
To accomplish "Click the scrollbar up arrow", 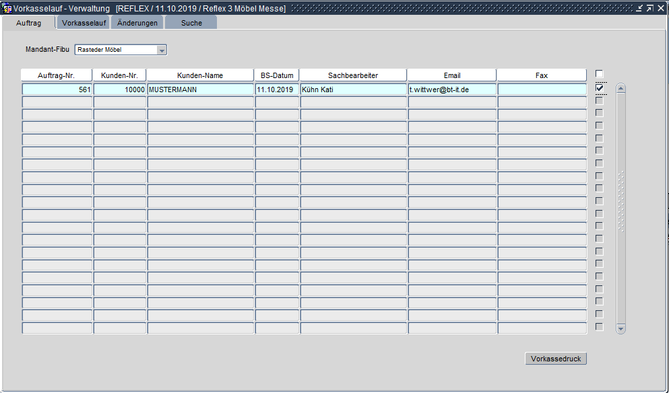I will 620,88.
